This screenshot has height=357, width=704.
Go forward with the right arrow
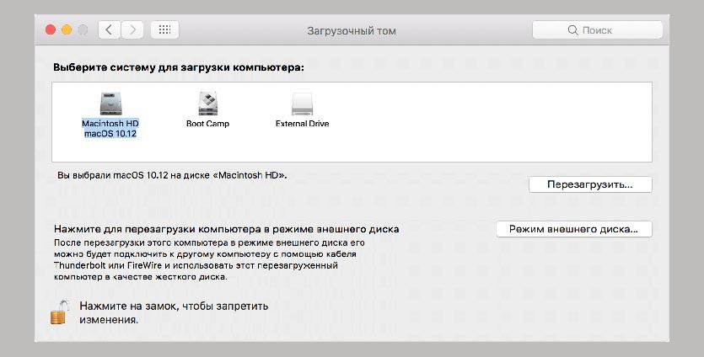click(x=132, y=30)
